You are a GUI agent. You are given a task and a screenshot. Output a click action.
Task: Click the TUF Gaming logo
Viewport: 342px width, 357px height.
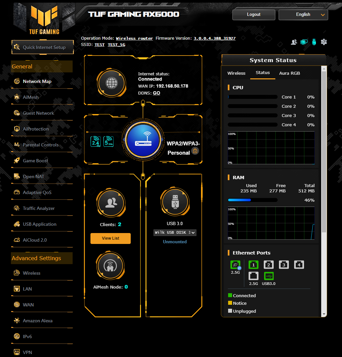click(x=44, y=20)
